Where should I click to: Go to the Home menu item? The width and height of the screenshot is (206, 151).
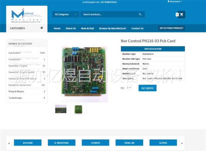coord(57,28)
